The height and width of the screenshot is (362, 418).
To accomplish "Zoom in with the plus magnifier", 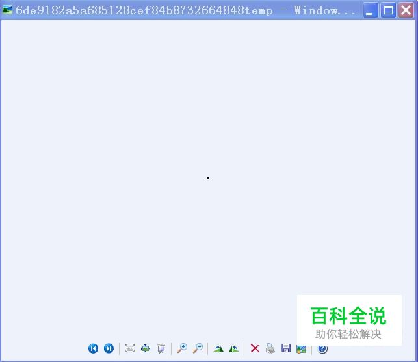I will 182,348.
